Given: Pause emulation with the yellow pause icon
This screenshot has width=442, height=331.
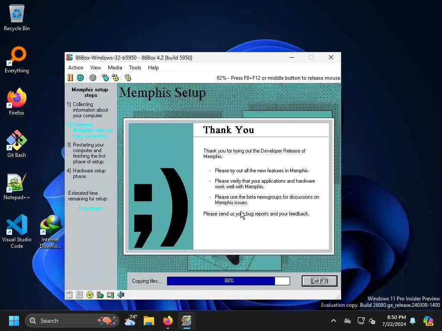Looking at the screenshot, I should tap(70, 78).
